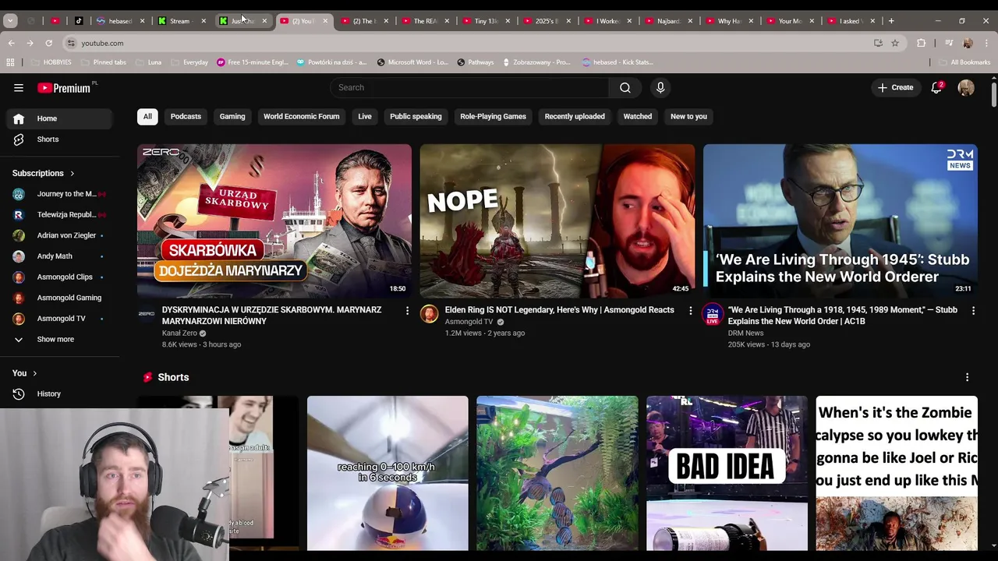Open the bookmarks bar apps grid icon
This screenshot has width=998, height=561.
[10, 62]
